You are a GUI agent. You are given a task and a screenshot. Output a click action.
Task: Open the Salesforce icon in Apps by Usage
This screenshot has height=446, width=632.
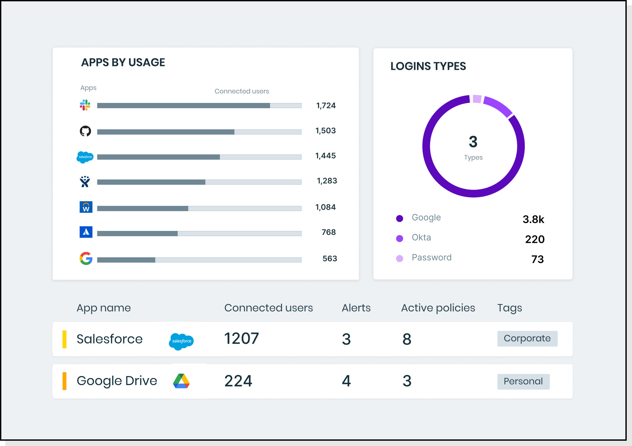click(x=85, y=156)
